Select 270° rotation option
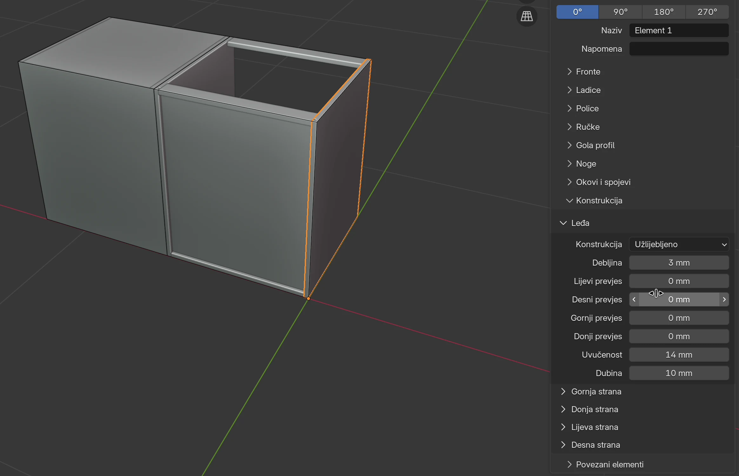739x476 pixels. click(707, 12)
